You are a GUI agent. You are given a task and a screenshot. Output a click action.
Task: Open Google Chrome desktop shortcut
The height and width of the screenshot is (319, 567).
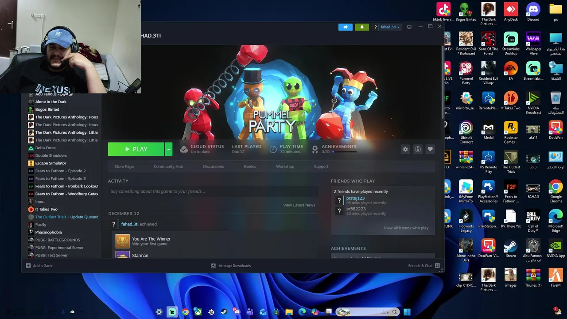(555, 191)
